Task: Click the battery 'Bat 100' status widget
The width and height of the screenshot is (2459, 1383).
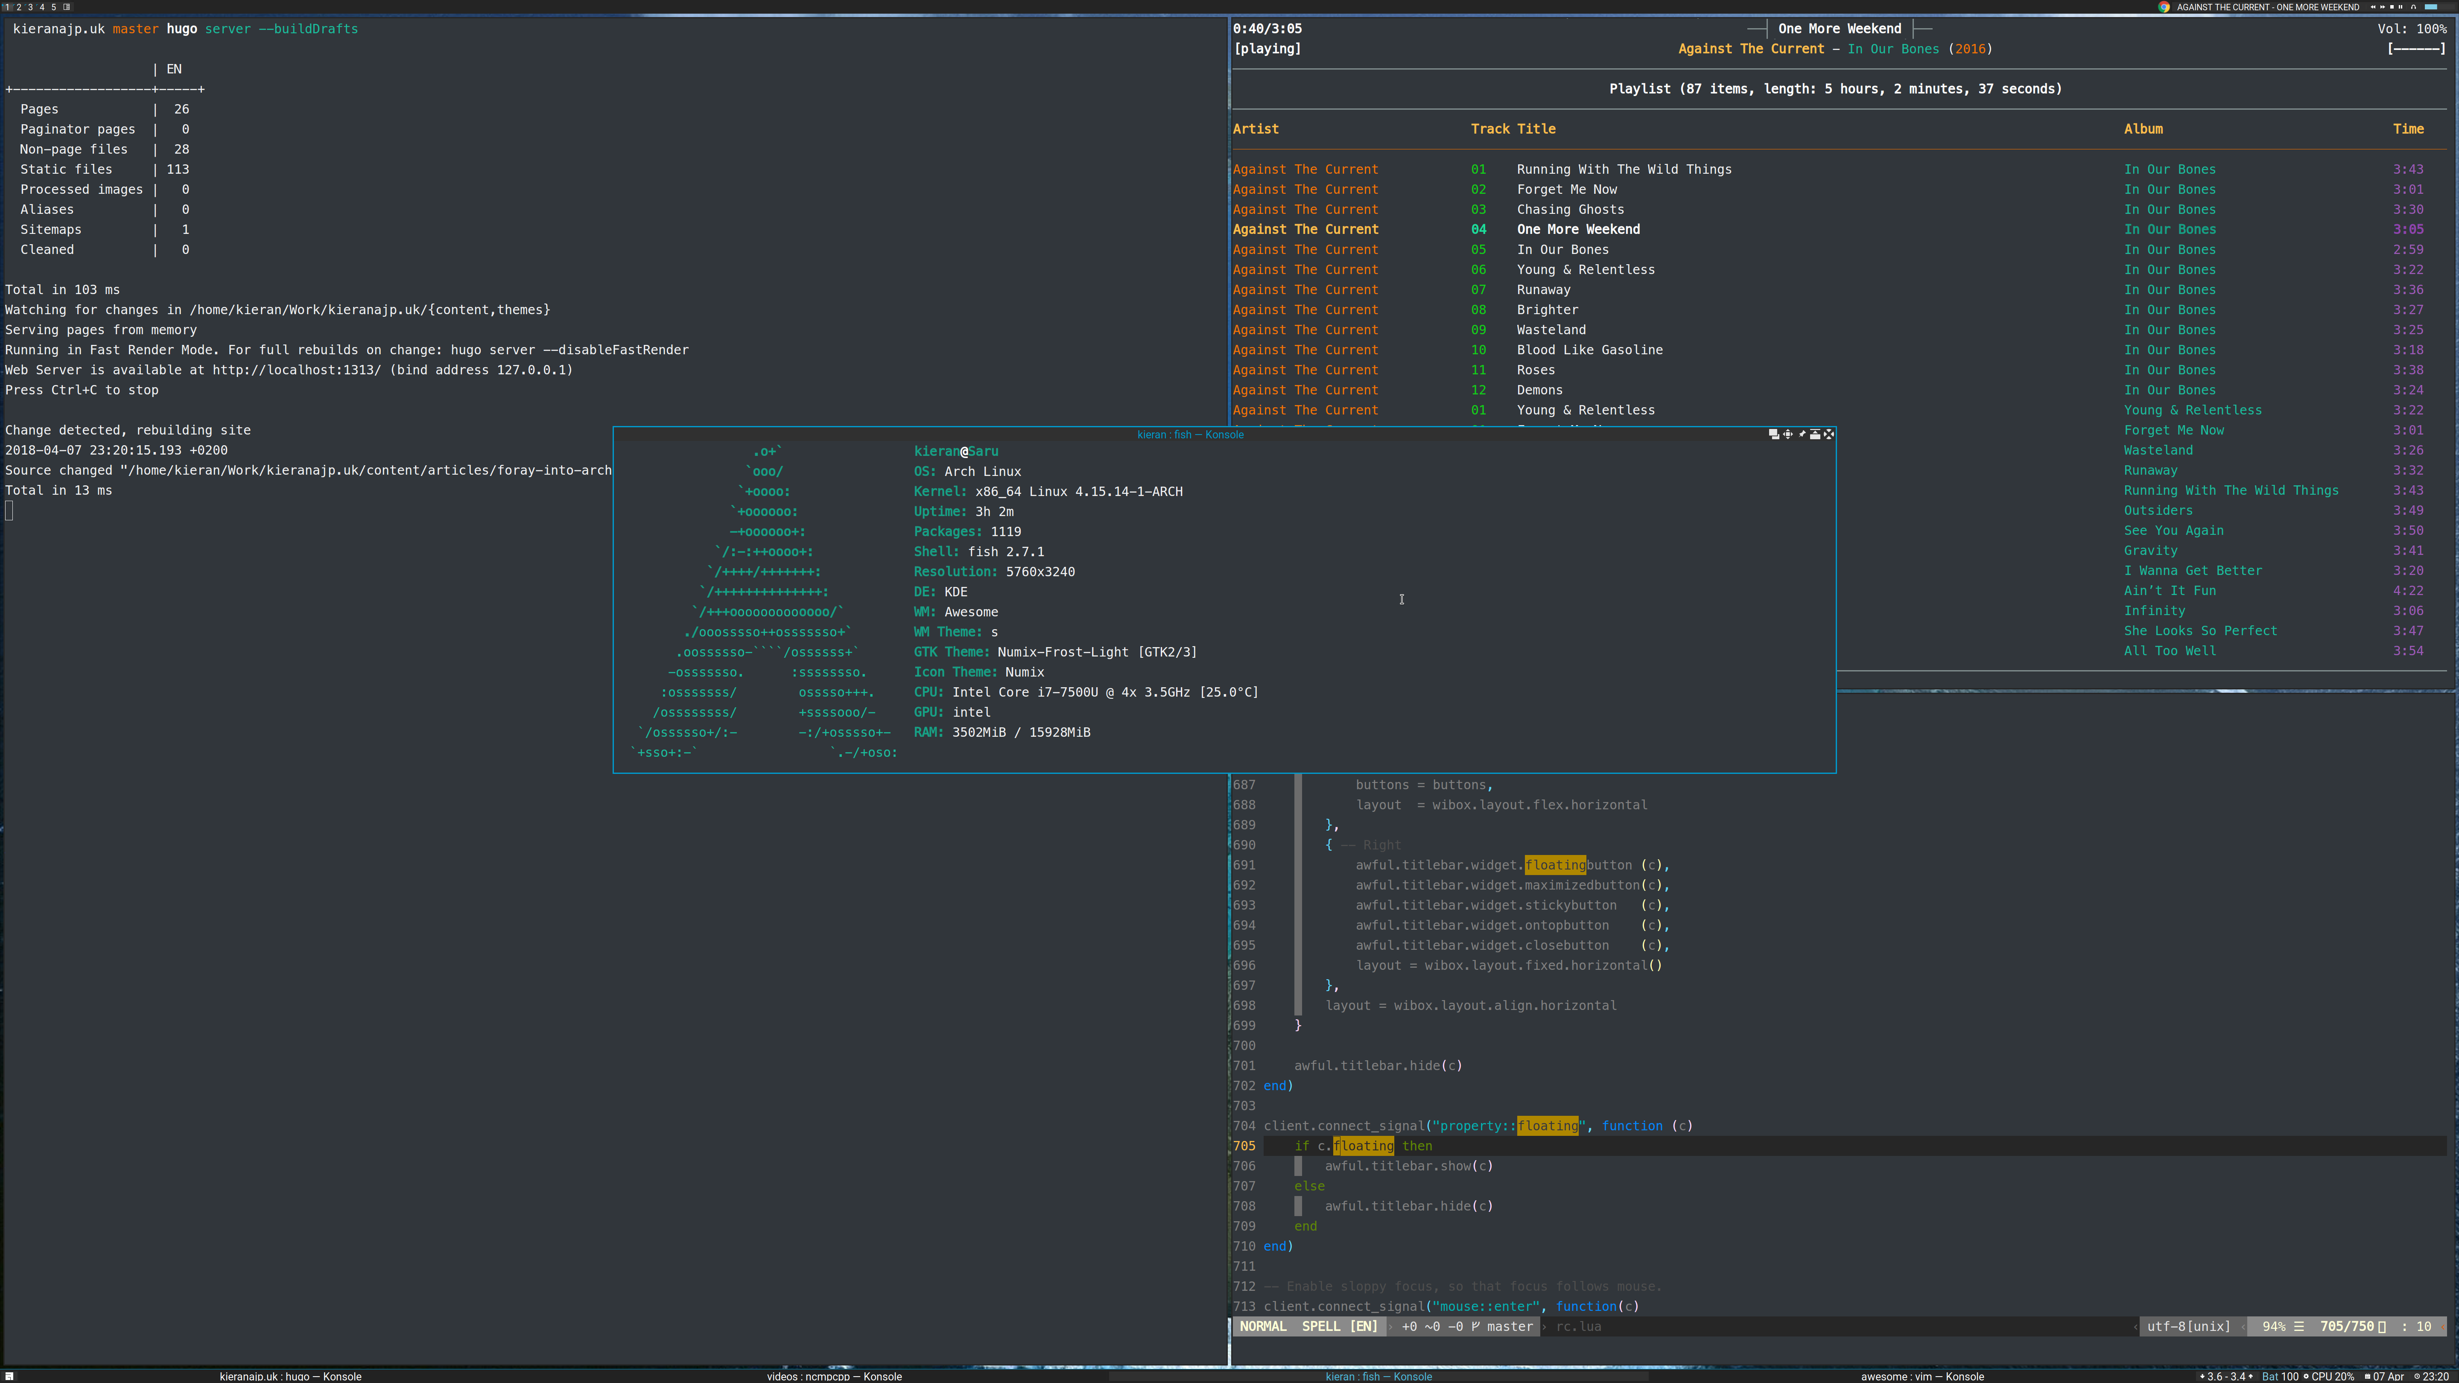Action: [x=2280, y=1376]
